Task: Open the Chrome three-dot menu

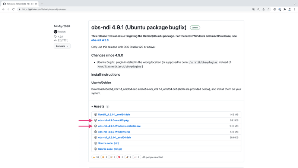Action: 294,9
